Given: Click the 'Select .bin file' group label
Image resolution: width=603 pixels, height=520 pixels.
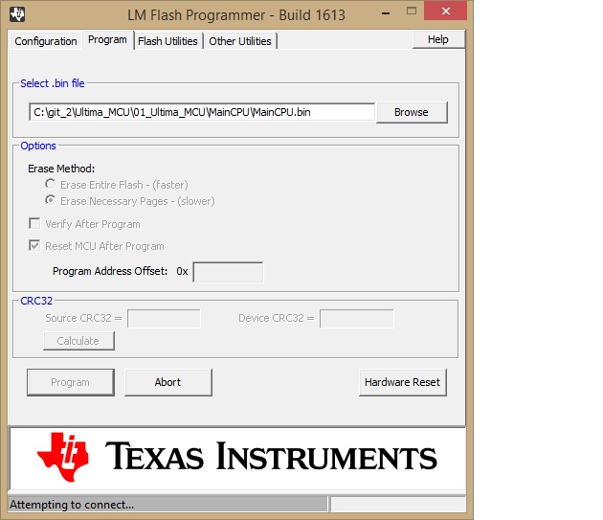Looking at the screenshot, I should pyautogui.click(x=53, y=83).
